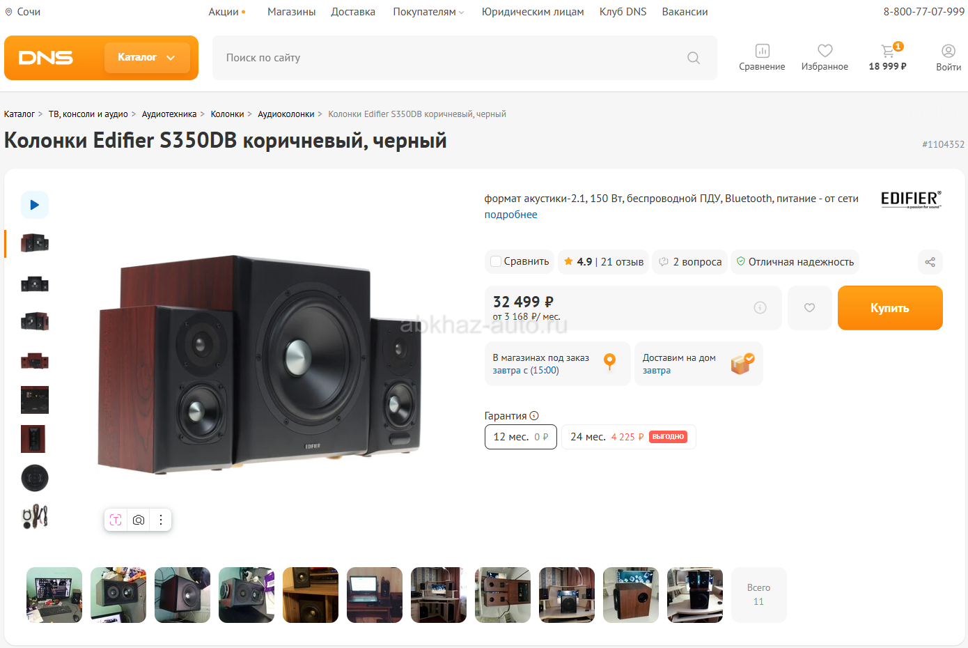Click the Поиск по сайту search field
The image size is (968, 648).
453,58
